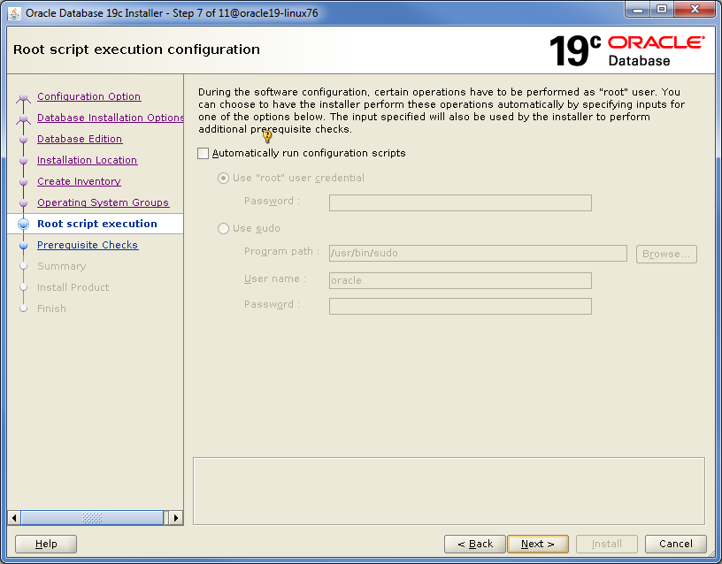Click the Back button
Screen dimensions: 722x564
pyautogui.click(x=475, y=544)
